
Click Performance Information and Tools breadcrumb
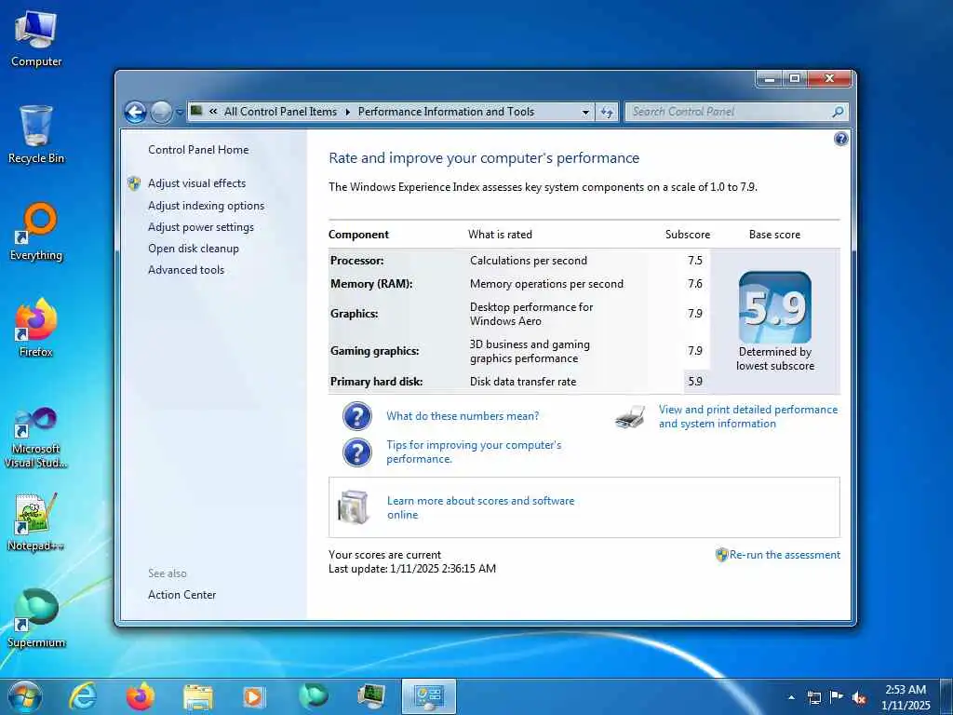[x=446, y=112]
